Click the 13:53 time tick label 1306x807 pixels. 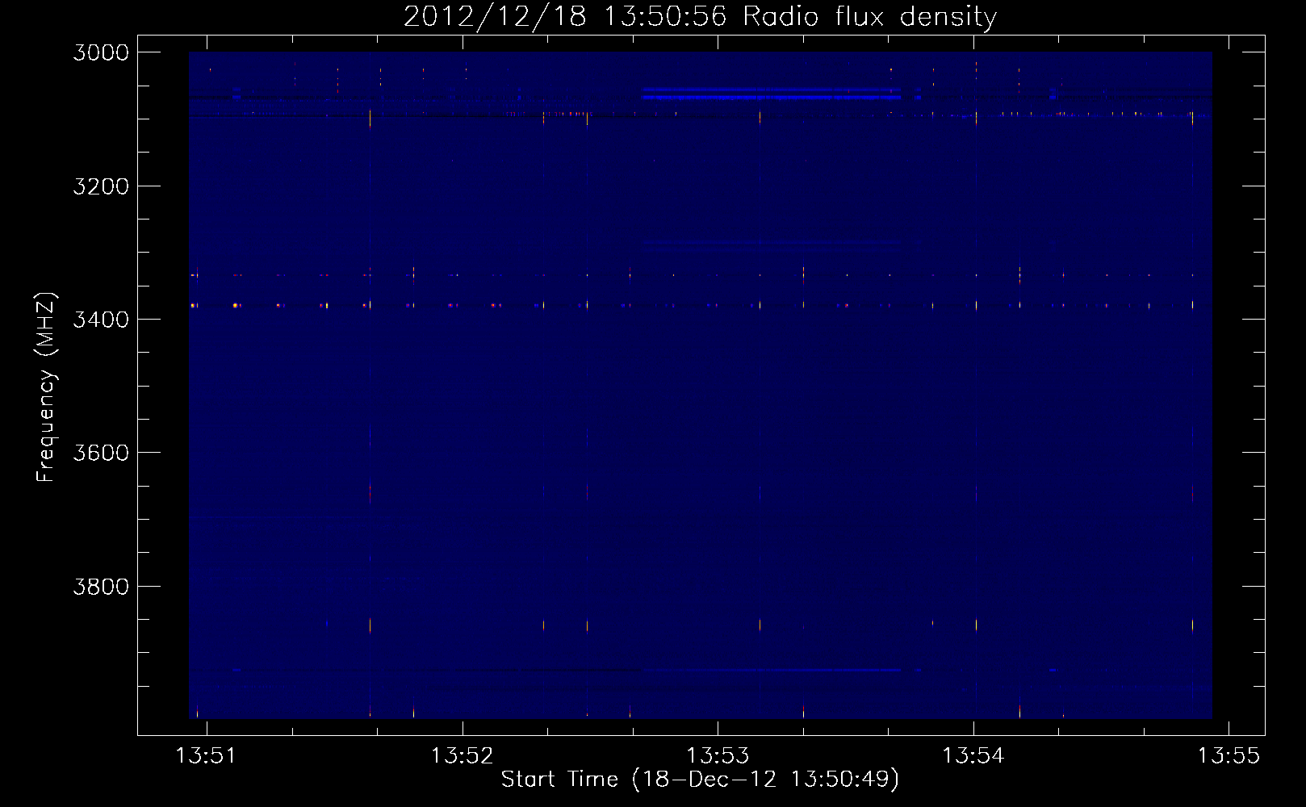tap(718, 755)
